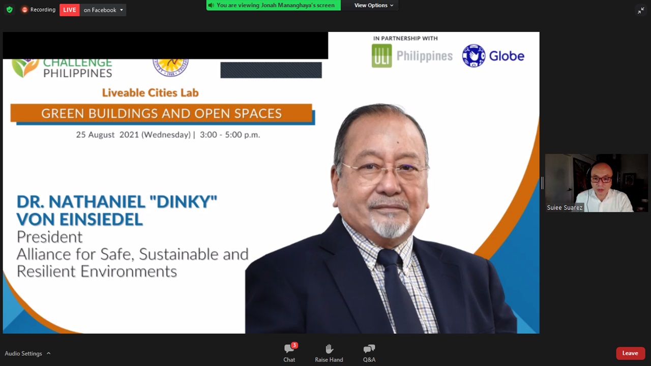Click the exit full screen icon
Screen dimensions: 651x366
[x=641, y=10]
